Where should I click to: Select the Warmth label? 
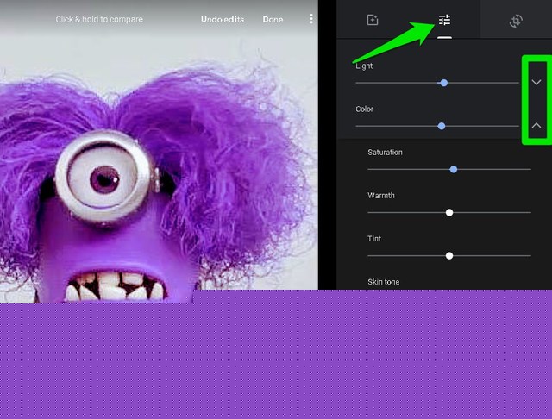coord(381,196)
